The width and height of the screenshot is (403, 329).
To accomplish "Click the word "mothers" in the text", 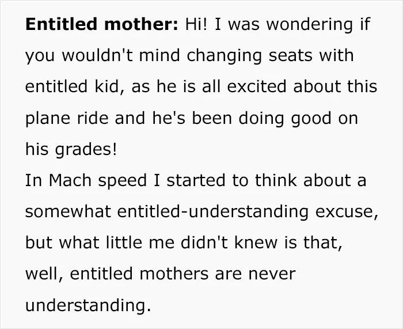I will [x=174, y=274].
